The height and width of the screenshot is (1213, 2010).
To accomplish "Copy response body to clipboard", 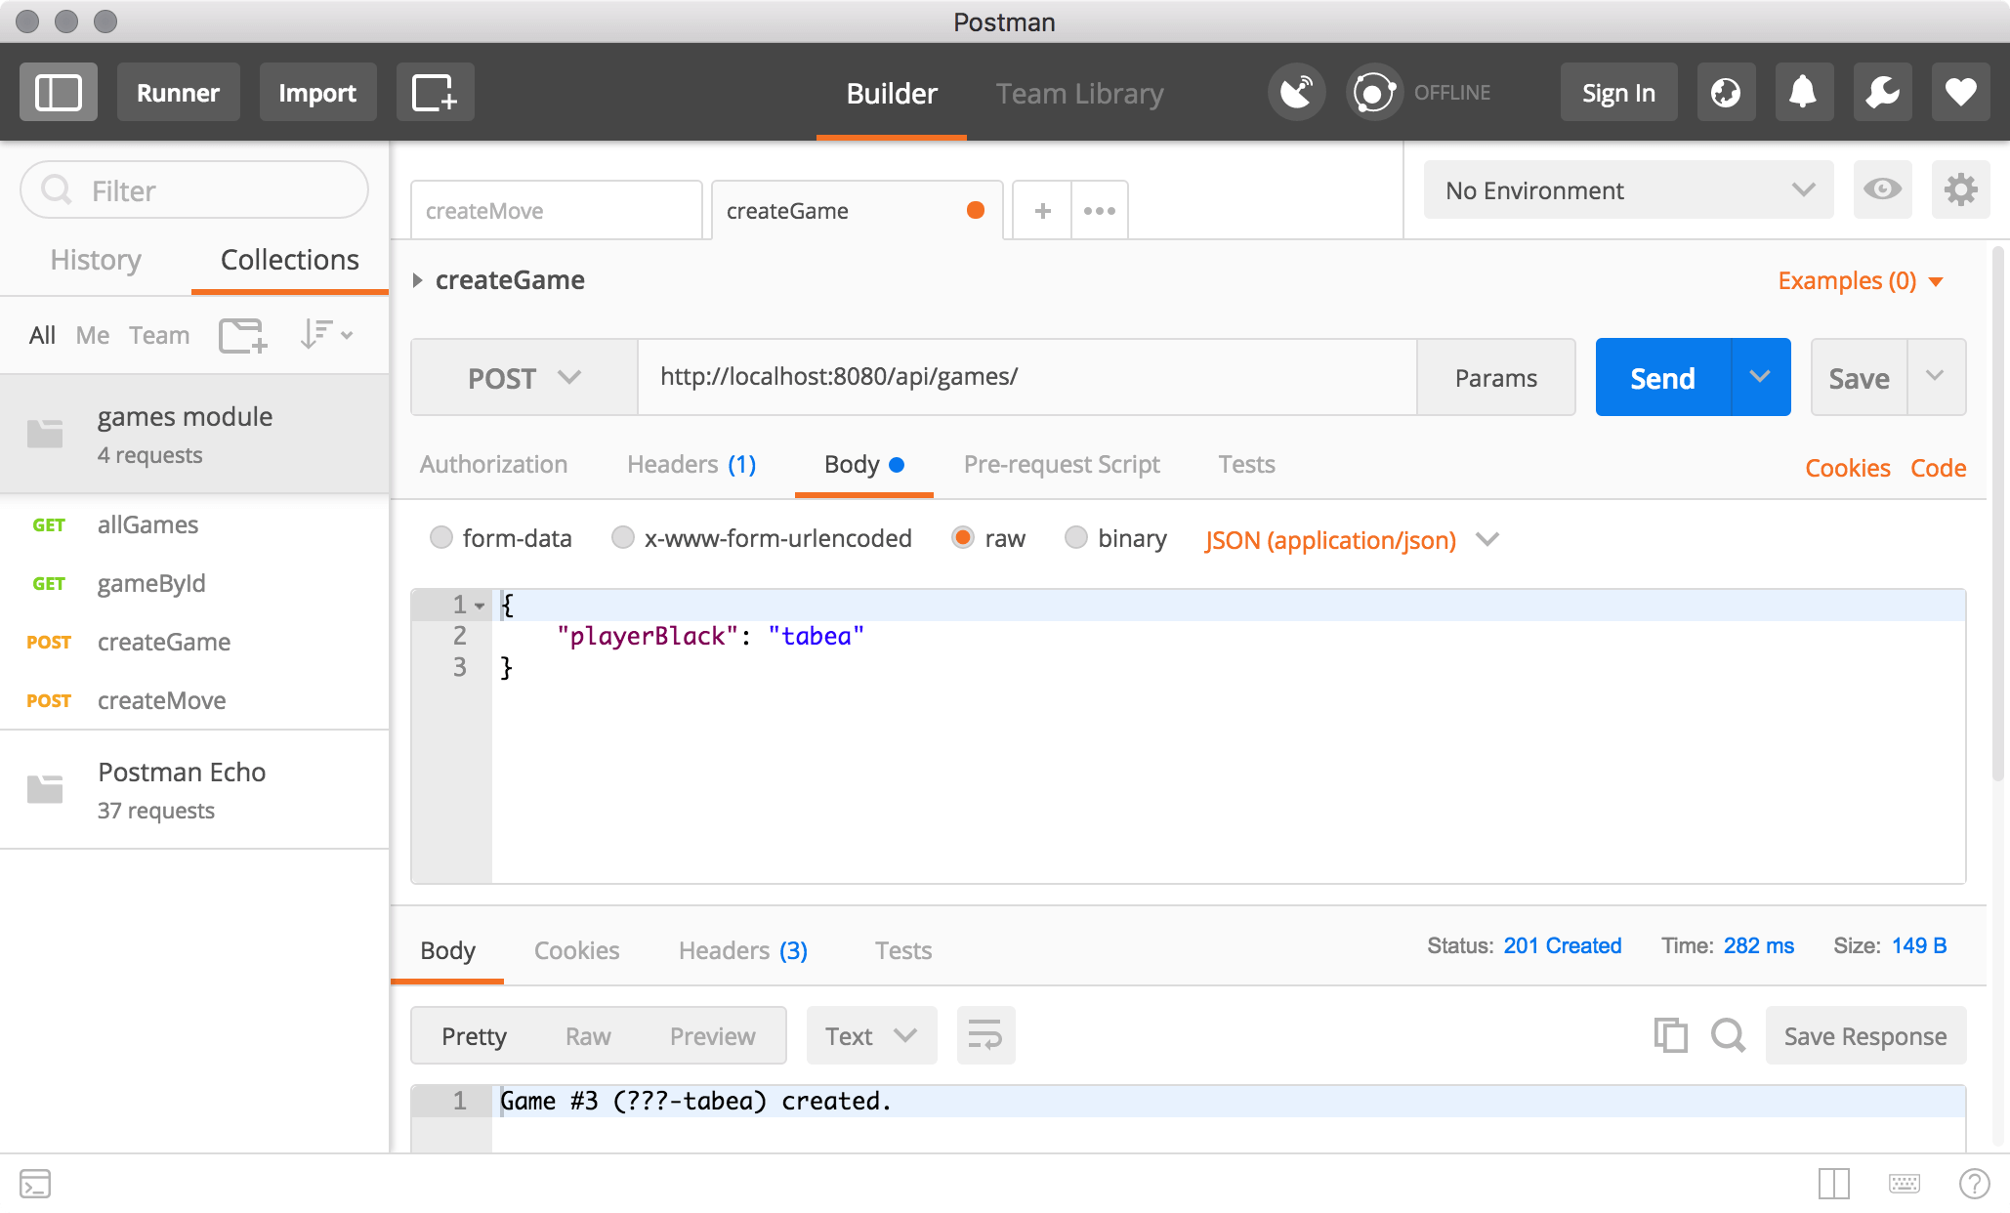I will [1670, 1035].
